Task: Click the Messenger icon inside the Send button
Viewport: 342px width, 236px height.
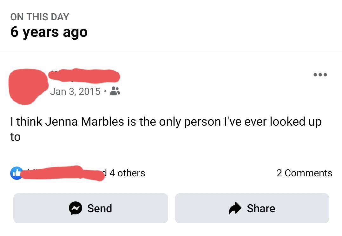Action: coord(75,208)
